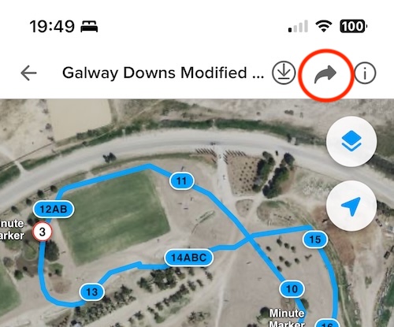Open the course info icon
Image resolution: width=394 pixels, height=327 pixels.
tap(365, 73)
